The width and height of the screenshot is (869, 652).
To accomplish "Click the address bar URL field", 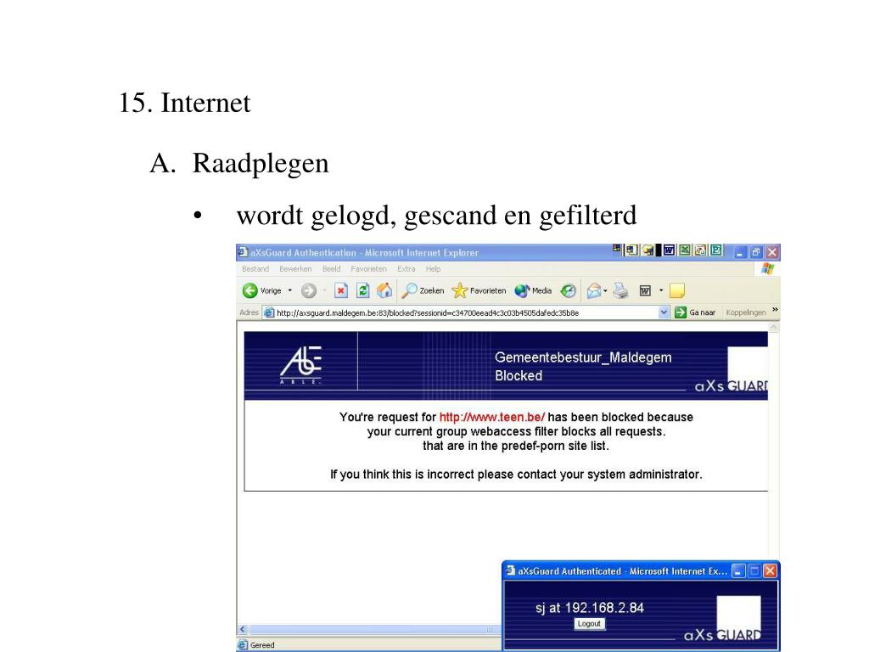I will tap(466, 312).
